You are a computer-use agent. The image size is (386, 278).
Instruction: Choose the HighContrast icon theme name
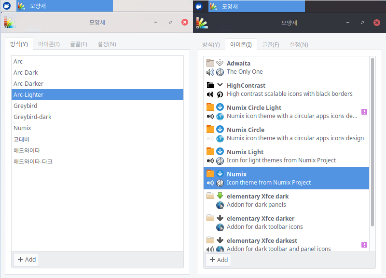[x=246, y=86]
